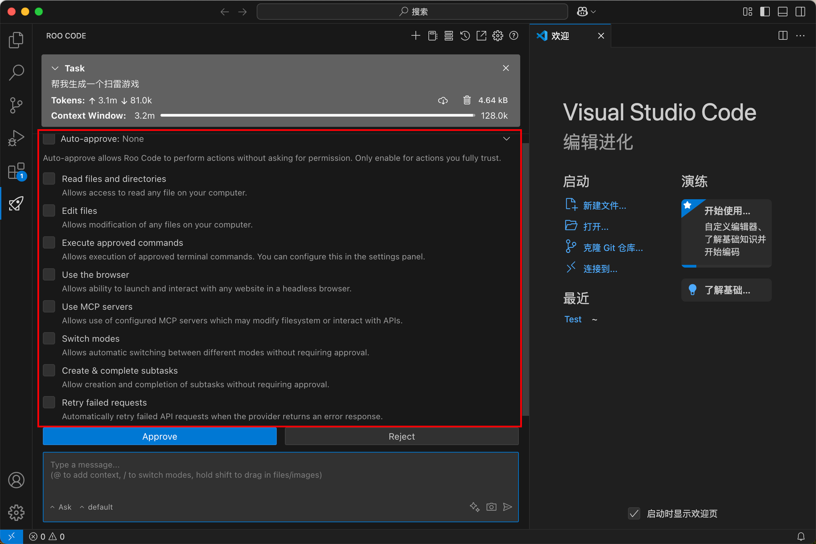Toggle bottom panel visibility
The width and height of the screenshot is (816, 544).
(x=783, y=12)
